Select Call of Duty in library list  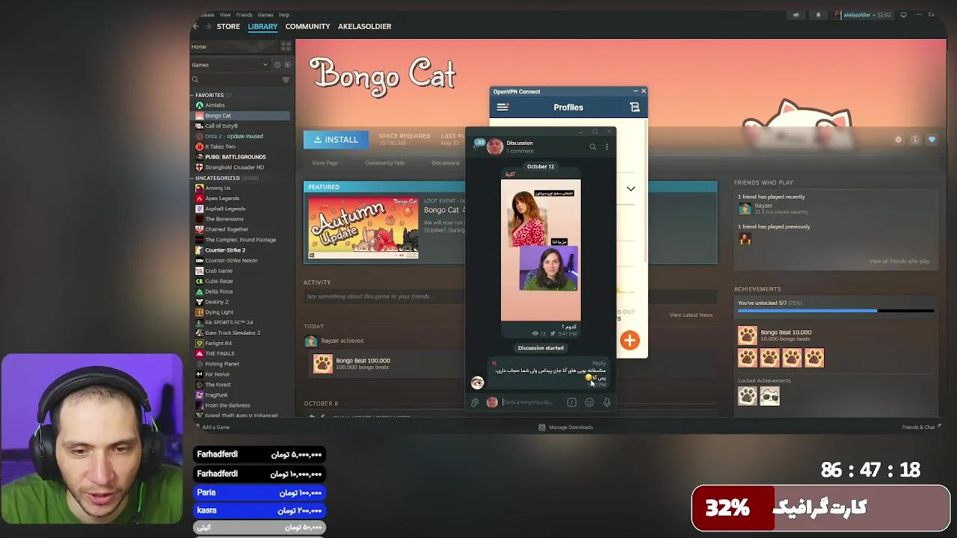point(221,126)
